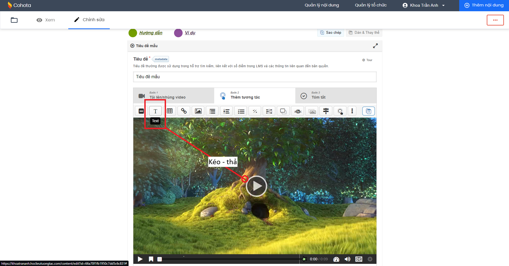Insert a Table interaction

click(x=170, y=111)
